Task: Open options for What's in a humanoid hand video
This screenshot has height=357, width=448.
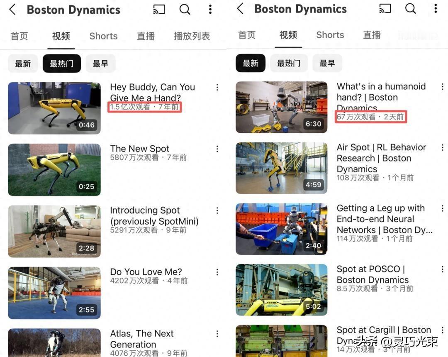Action: 442,87
